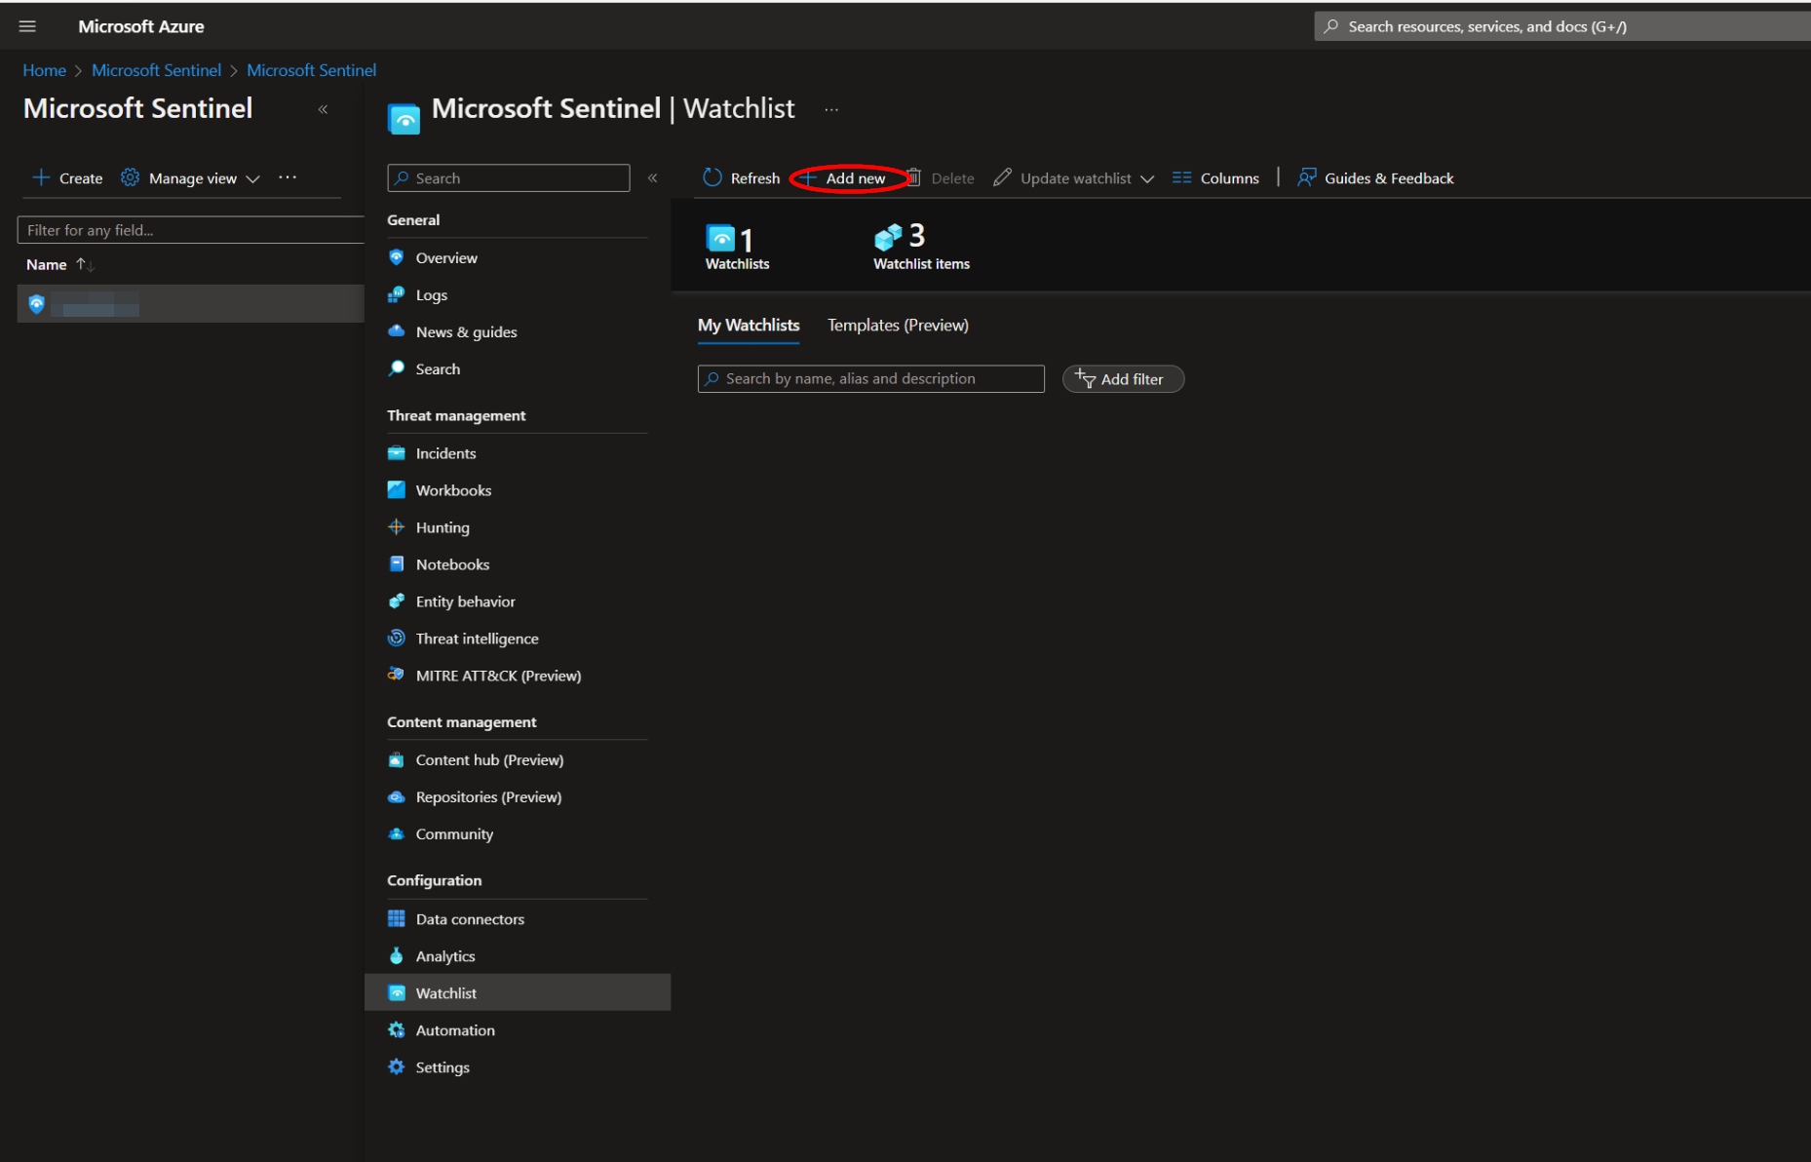Click the Manage view gear icon

click(130, 177)
